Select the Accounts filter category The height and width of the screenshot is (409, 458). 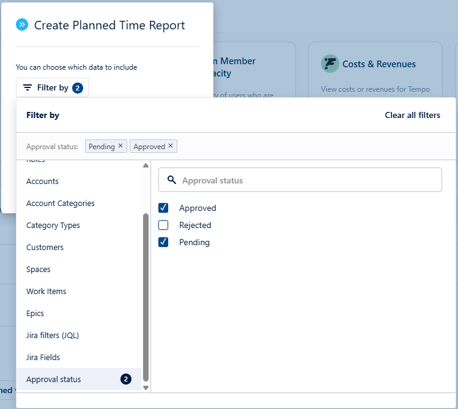click(79, 182)
